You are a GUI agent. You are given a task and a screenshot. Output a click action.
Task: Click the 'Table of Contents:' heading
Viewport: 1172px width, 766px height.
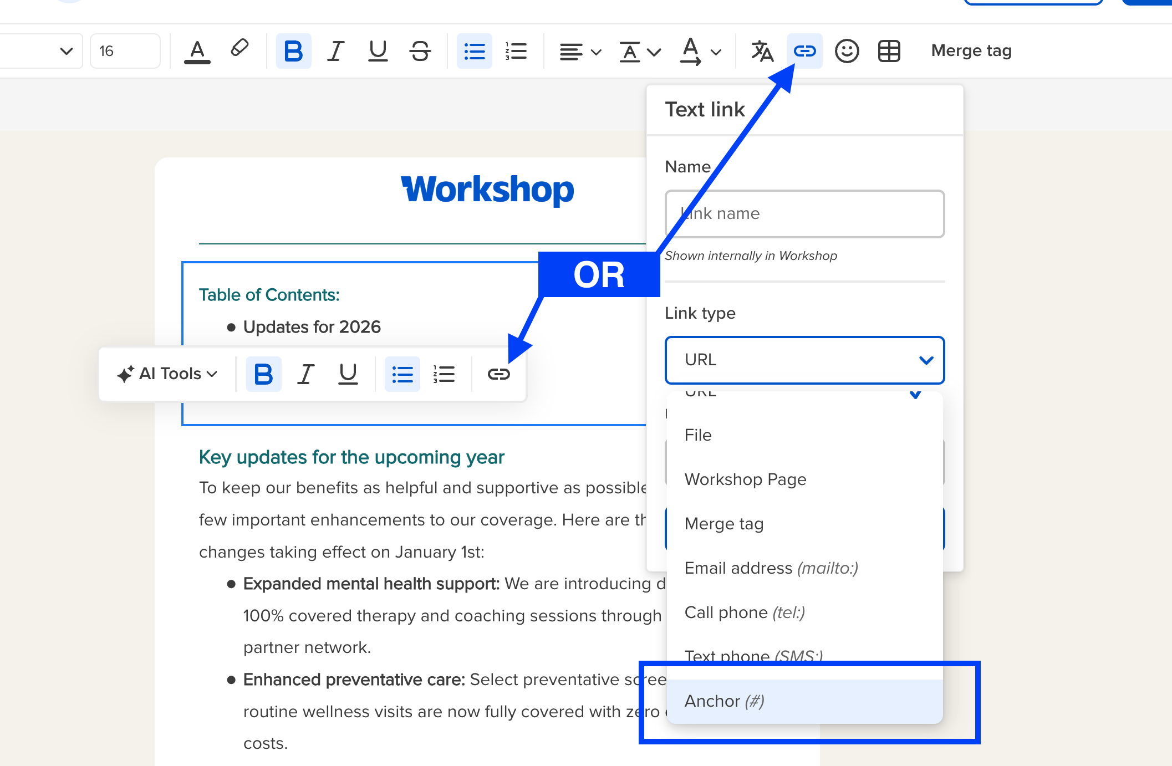(x=269, y=295)
